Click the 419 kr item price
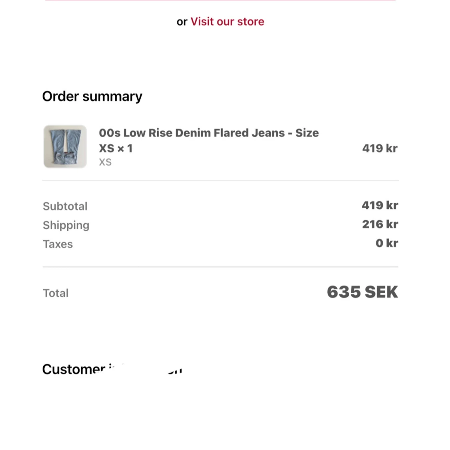Image resolution: width=450 pixels, height=450 pixels. (380, 148)
